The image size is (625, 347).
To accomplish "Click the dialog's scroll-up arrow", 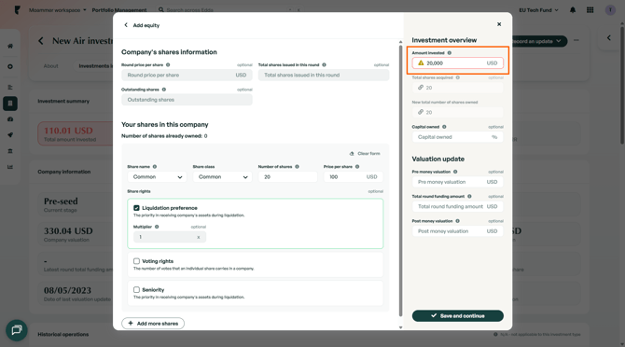I will tap(400, 42).
